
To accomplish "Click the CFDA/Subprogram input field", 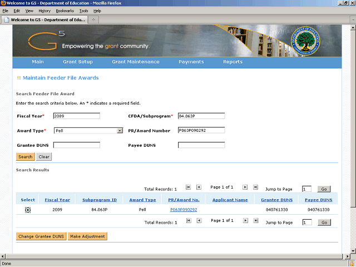I will (x=201, y=116).
